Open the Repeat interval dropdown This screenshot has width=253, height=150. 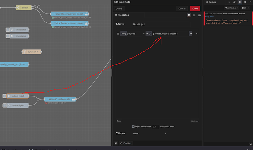click(150, 134)
